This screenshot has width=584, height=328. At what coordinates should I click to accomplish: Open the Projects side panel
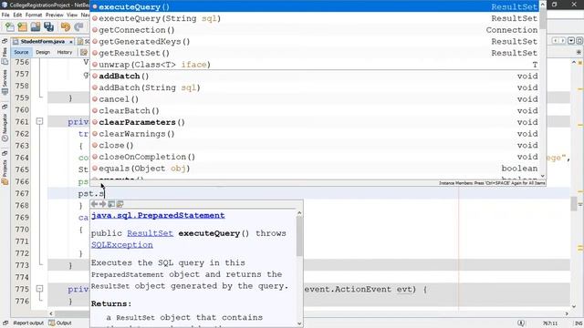pos(5,172)
